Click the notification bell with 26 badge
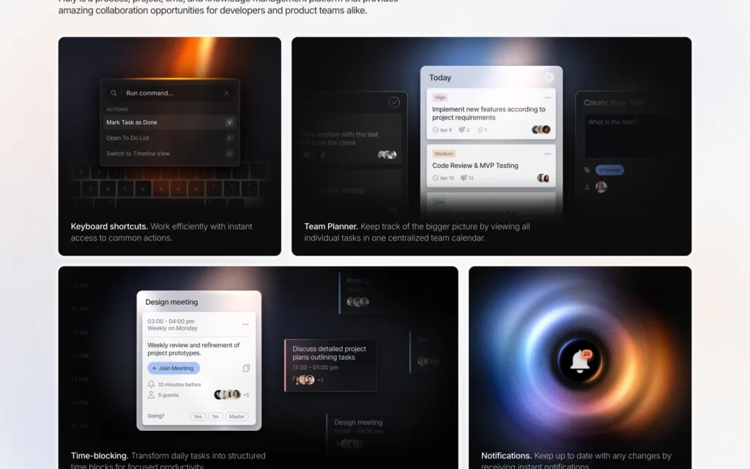This screenshot has height=469, width=750. point(580,361)
